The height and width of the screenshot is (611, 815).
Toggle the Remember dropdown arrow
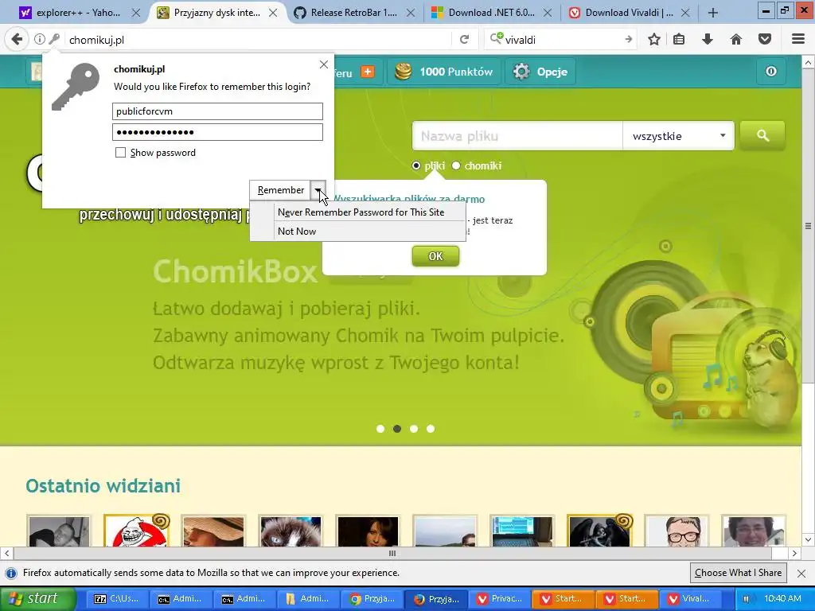coord(318,190)
